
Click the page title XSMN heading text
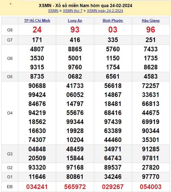(85, 5)
